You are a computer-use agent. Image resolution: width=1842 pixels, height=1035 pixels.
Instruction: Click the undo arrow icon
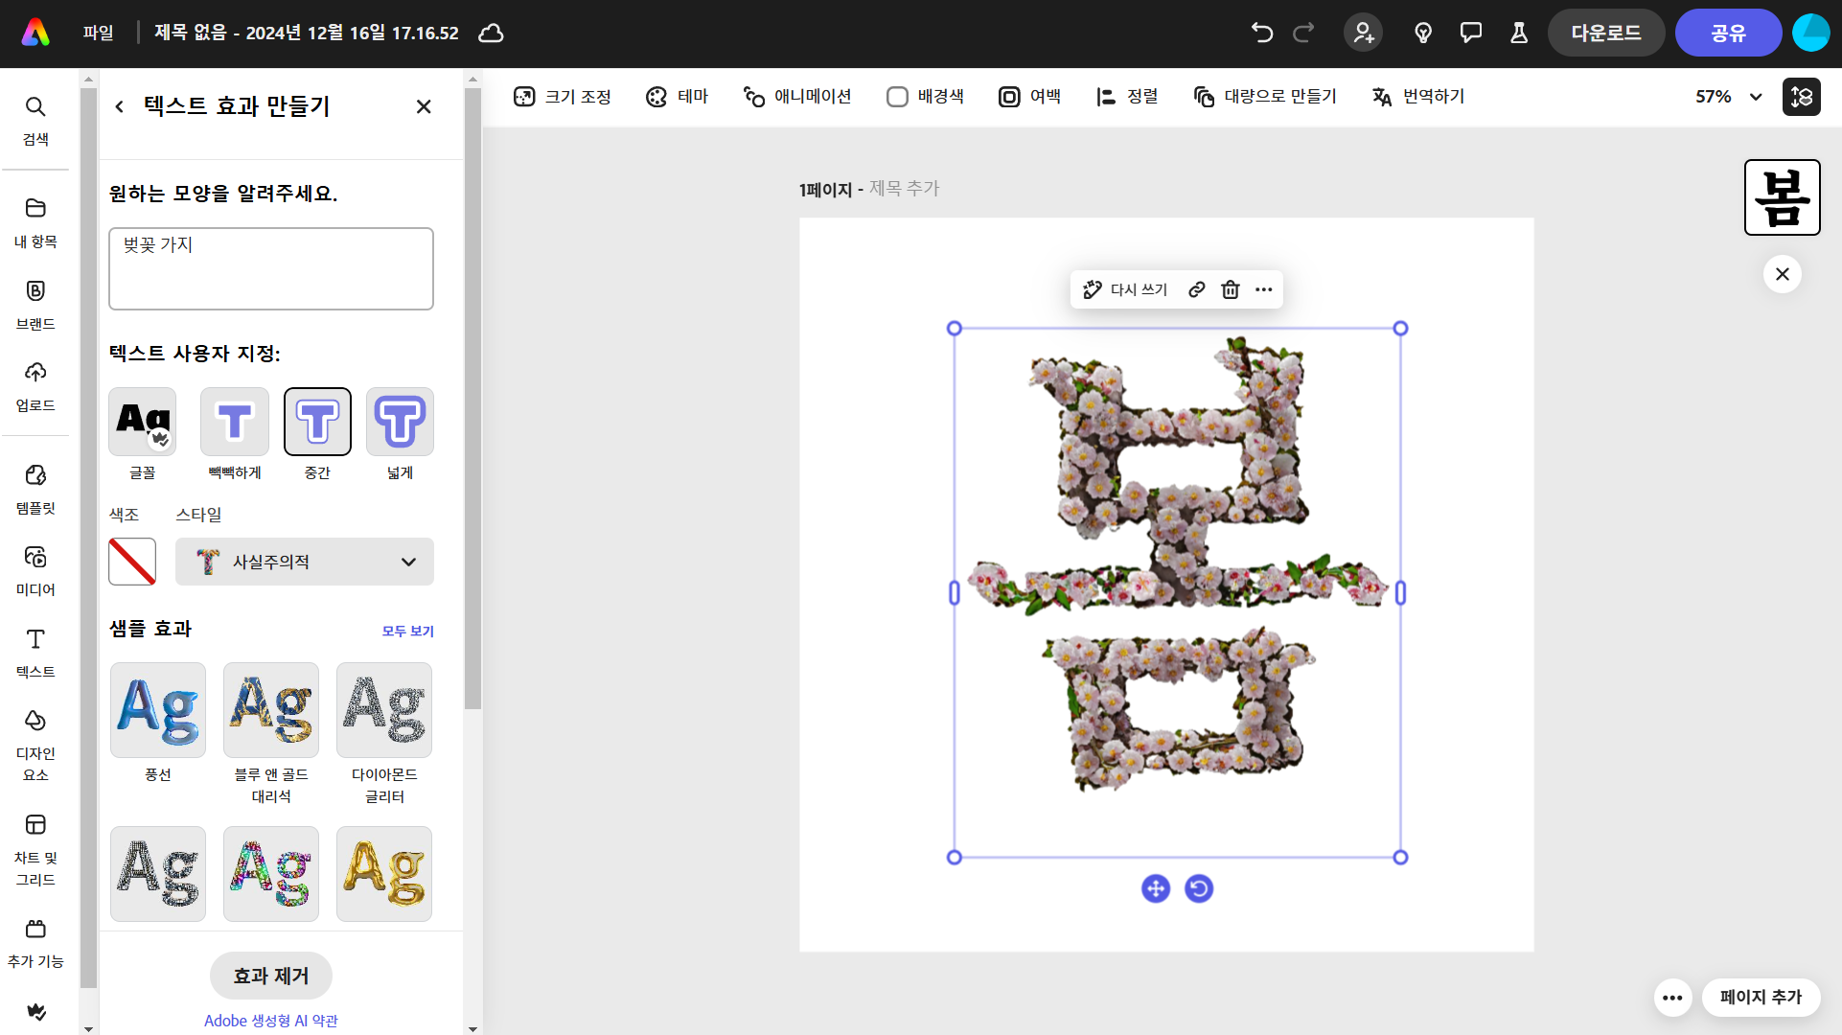point(1261,33)
